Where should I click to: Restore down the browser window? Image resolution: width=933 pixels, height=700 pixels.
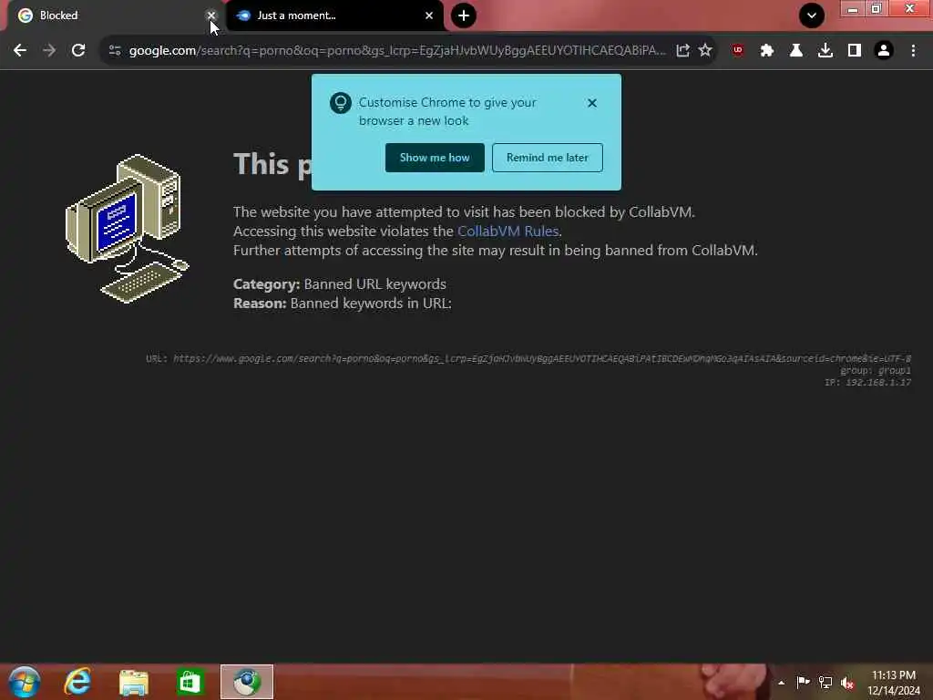[876, 8]
